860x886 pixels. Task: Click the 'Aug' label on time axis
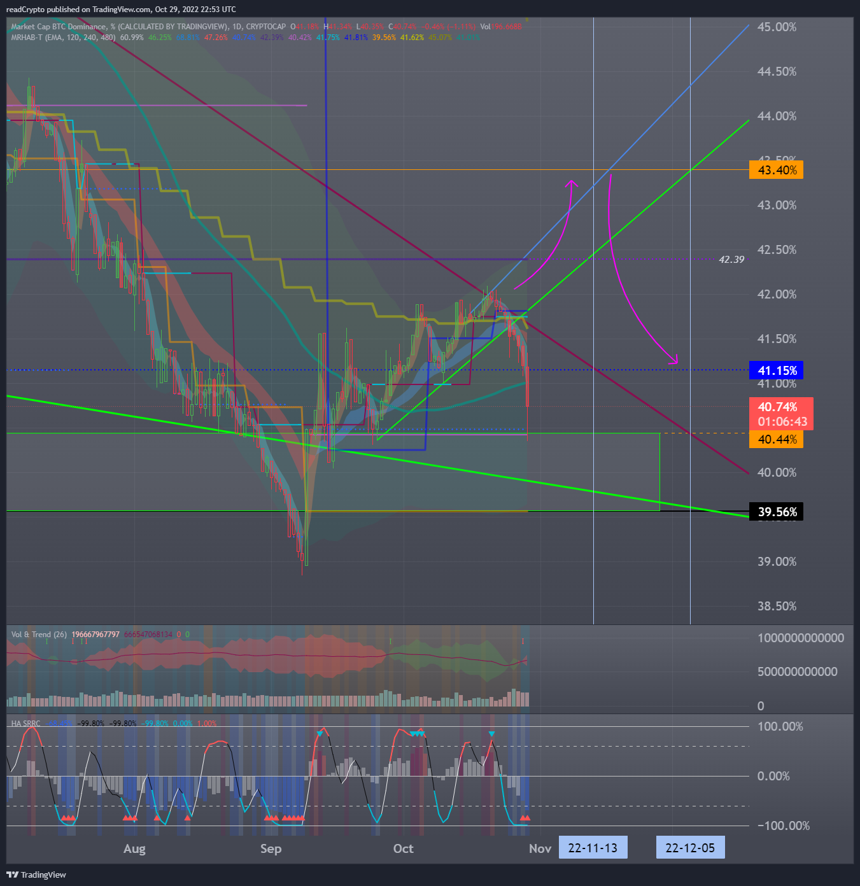(134, 848)
